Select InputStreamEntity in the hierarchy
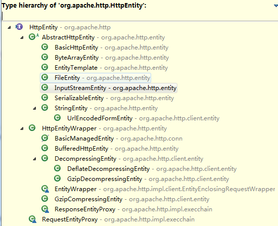 click(109, 88)
